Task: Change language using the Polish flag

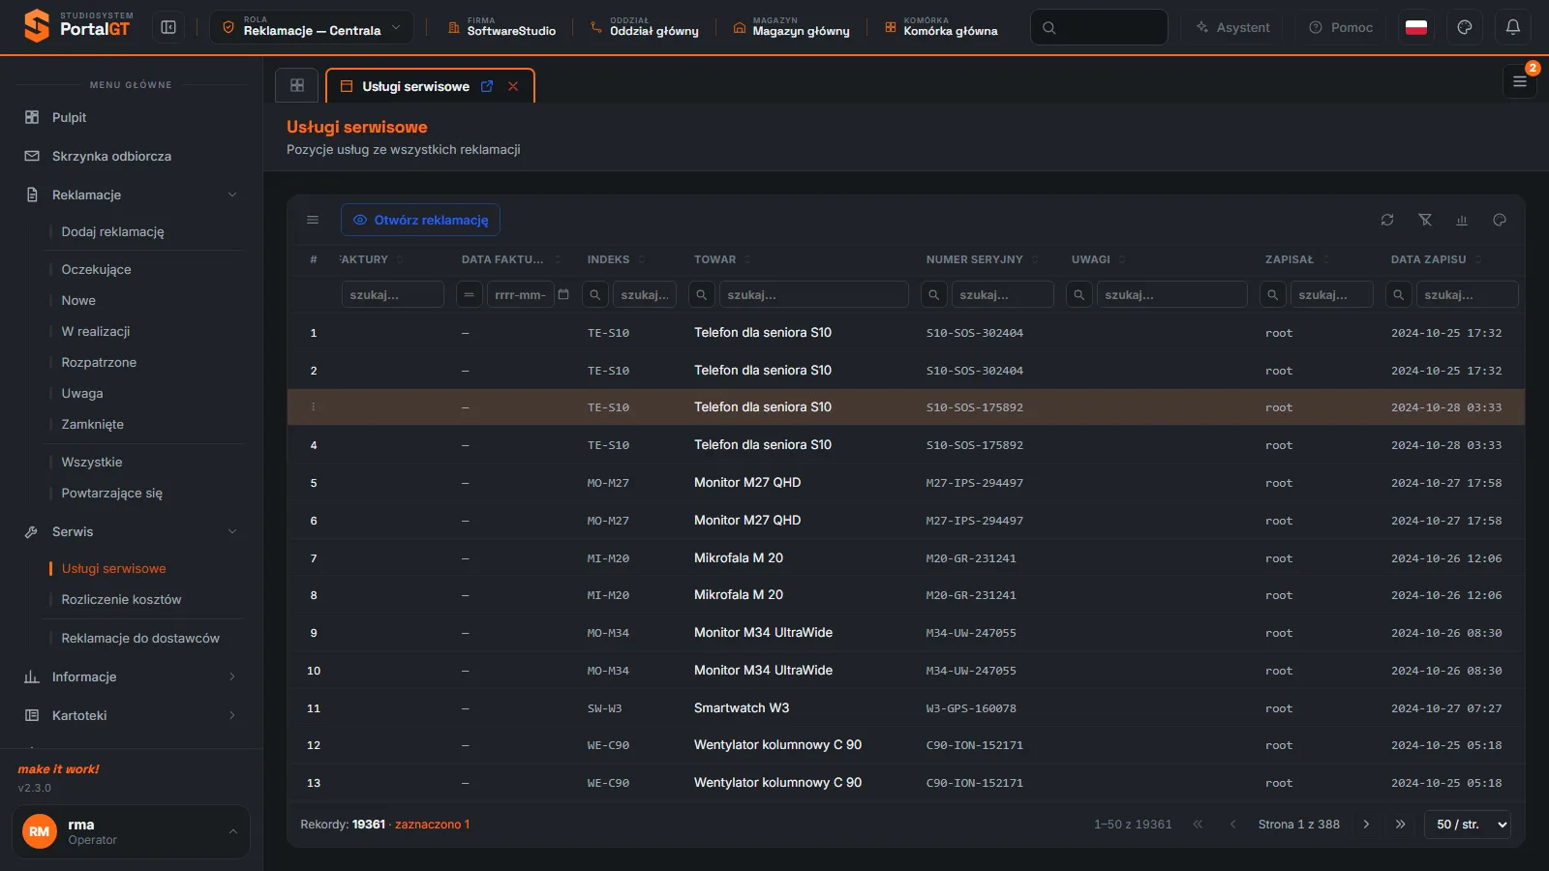Action: coord(1416,27)
